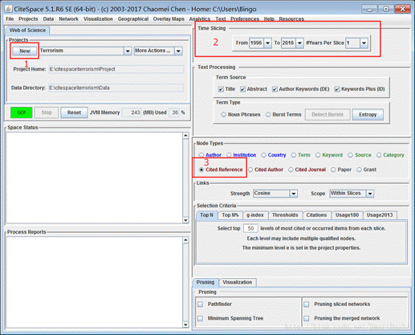415x335 pixels.
Task: Switch to the Usage2013 tab
Action: point(380,215)
